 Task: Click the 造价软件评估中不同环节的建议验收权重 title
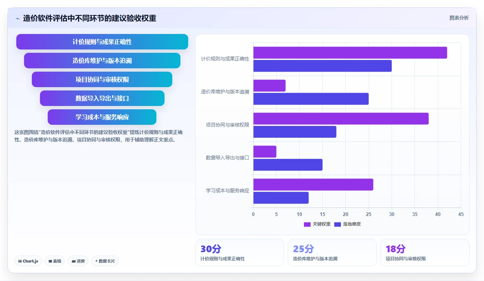click(89, 18)
